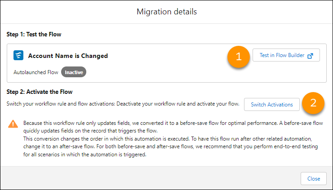The height and width of the screenshot is (190, 333).
Task: Click the Step 1: Test the Flow heading
Action: (34, 34)
